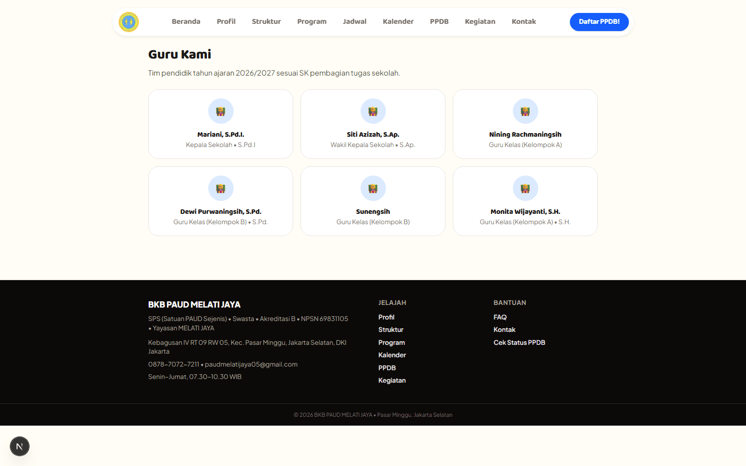Open Kegiatan in the top navigation
Screen dimensions: 746x466
480,22
